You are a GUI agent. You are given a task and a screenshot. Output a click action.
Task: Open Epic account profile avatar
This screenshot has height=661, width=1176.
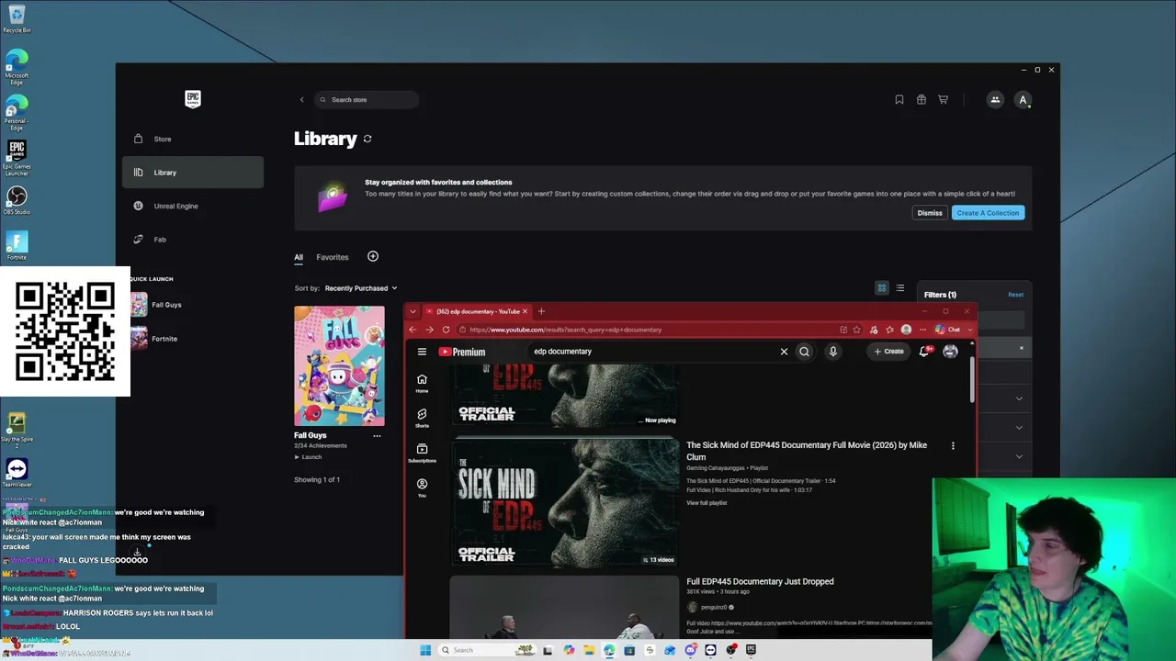point(1023,100)
